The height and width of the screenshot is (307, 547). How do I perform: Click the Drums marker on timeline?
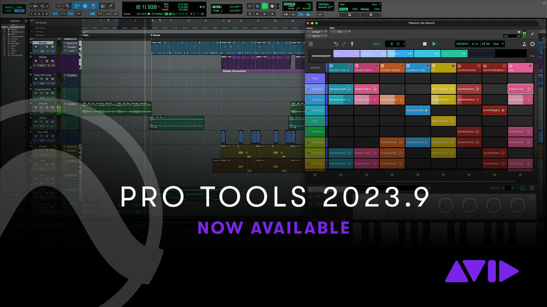point(156,35)
